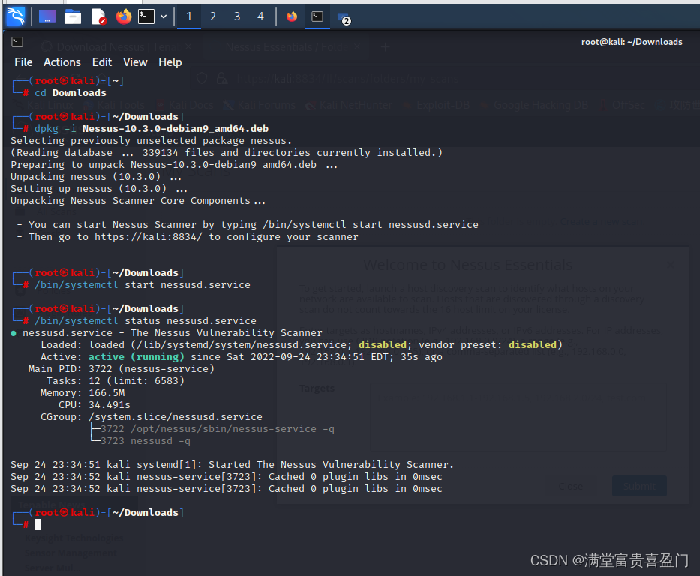Open the file manager launcher icon
Image resolution: width=700 pixels, height=576 pixels.
[x=72, y=17]
